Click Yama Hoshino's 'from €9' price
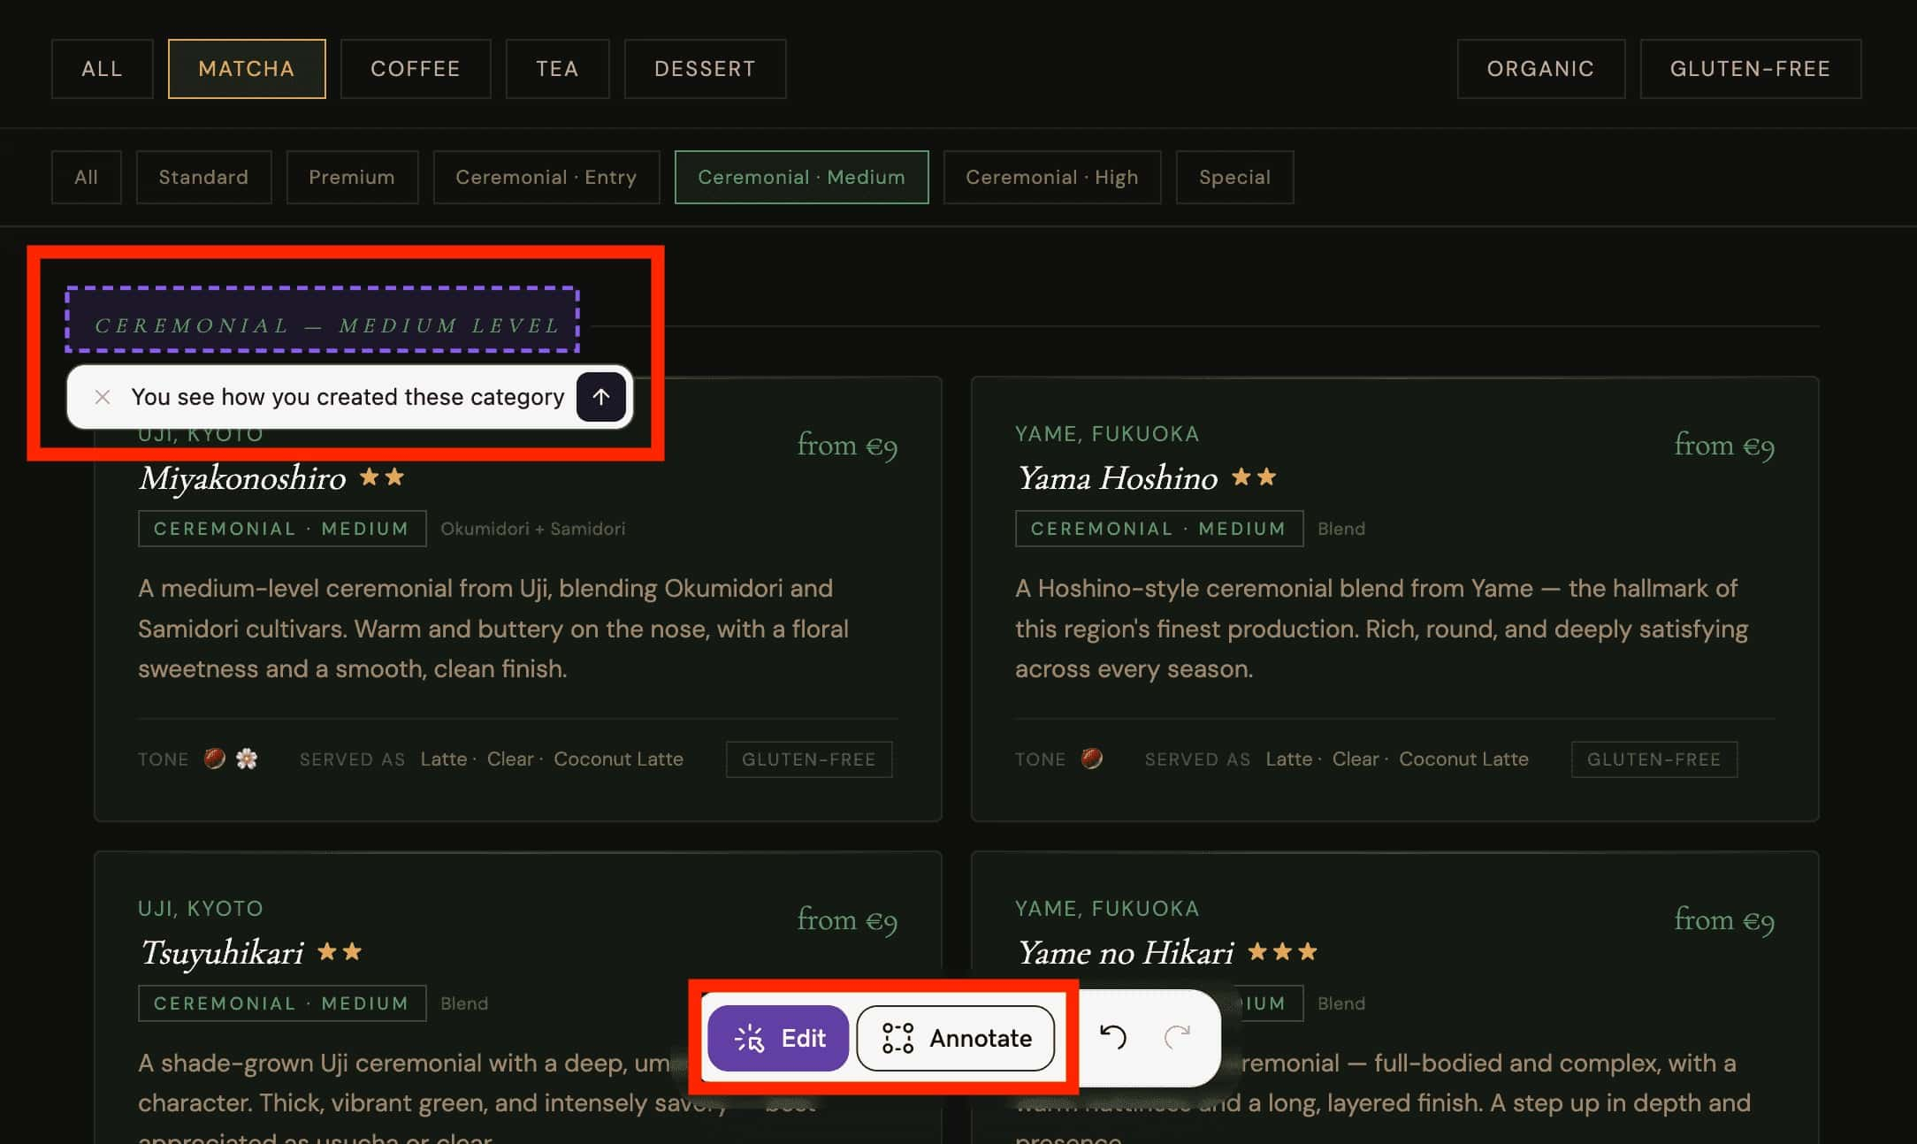This screenshot has width=1917, height=1144. (1724, 445)
